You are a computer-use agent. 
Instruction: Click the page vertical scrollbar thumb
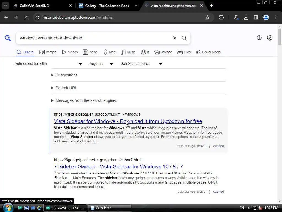[280, 37]
